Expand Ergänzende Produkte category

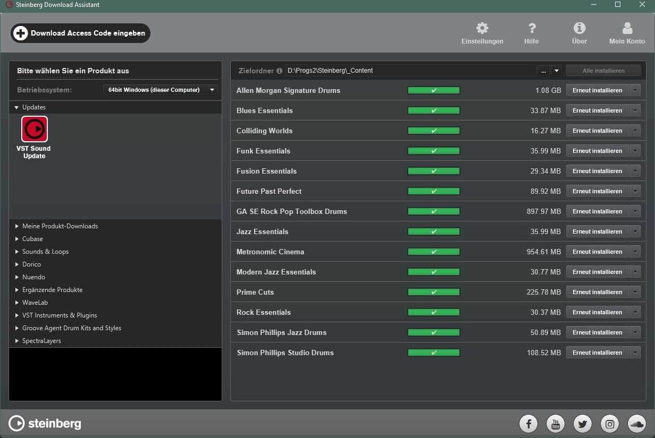pyautogui.click(x=17, y=290)
